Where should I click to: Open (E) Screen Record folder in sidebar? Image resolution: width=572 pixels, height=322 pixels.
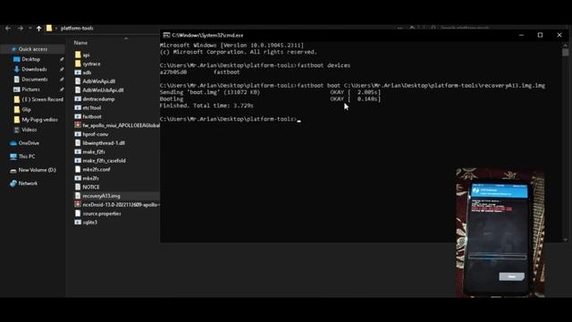(x=42, y=99)
